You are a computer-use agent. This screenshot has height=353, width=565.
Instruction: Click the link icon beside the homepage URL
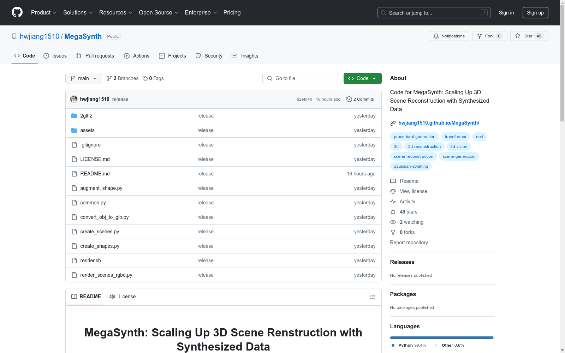coord(393,123)
